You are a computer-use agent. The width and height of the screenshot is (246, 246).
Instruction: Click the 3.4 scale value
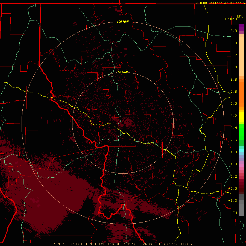coord(234,128)
